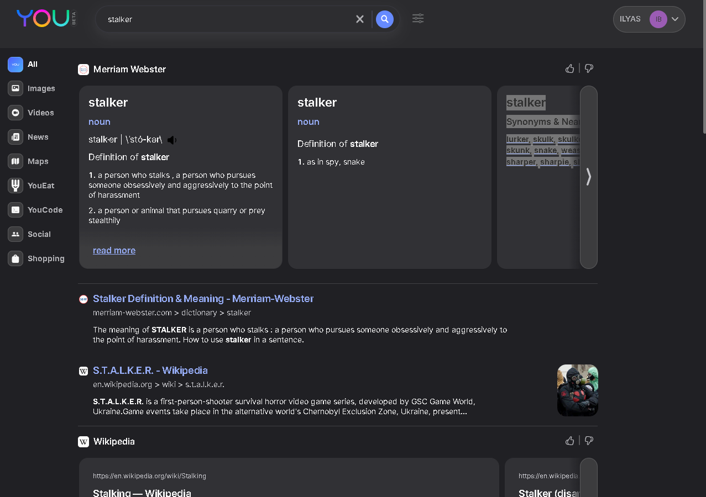Click the page vertical scrollbar
Viewport: 706px width, 497px height.
click(704, 66)
